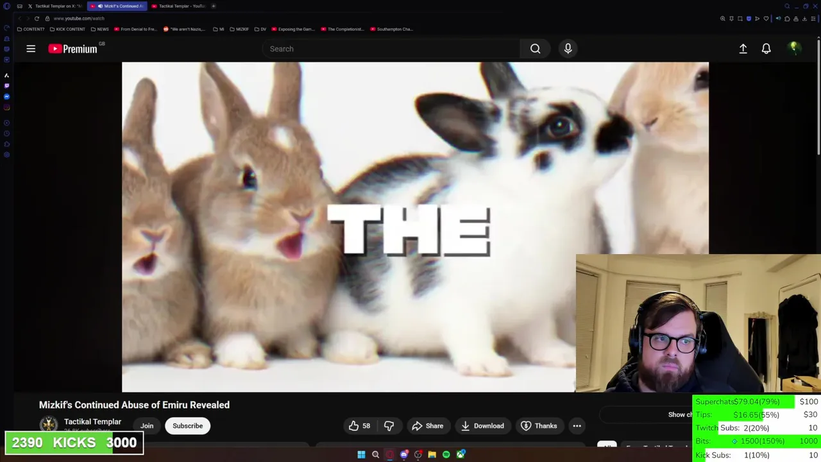821x462 pixels.
Task: Open 'From Denial to Fre...' bookmark
Action: point(135,29)
